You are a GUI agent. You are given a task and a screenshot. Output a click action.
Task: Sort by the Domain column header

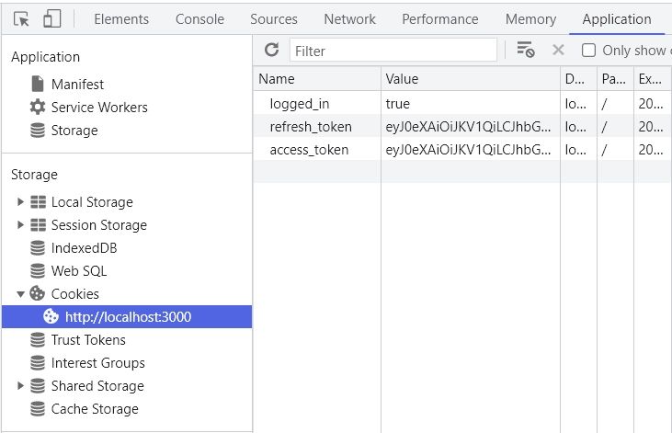pos(578,79)
